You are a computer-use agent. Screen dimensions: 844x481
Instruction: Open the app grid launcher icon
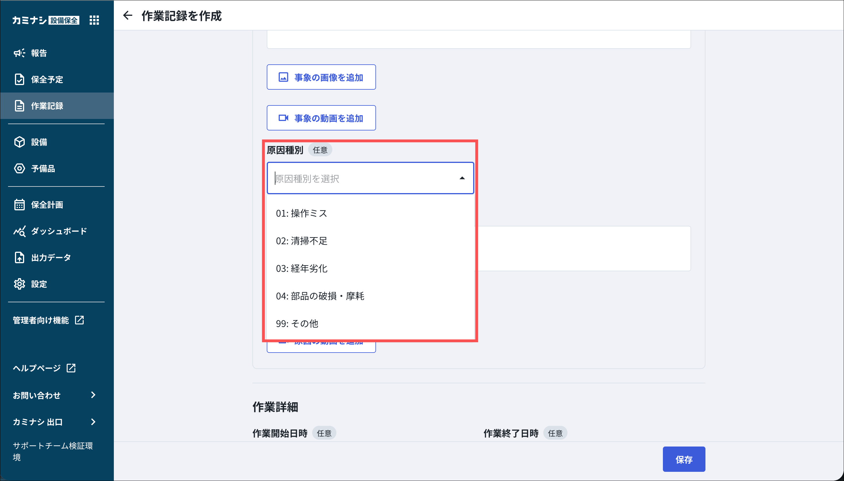pyautogui.click(x=94, y=20)
